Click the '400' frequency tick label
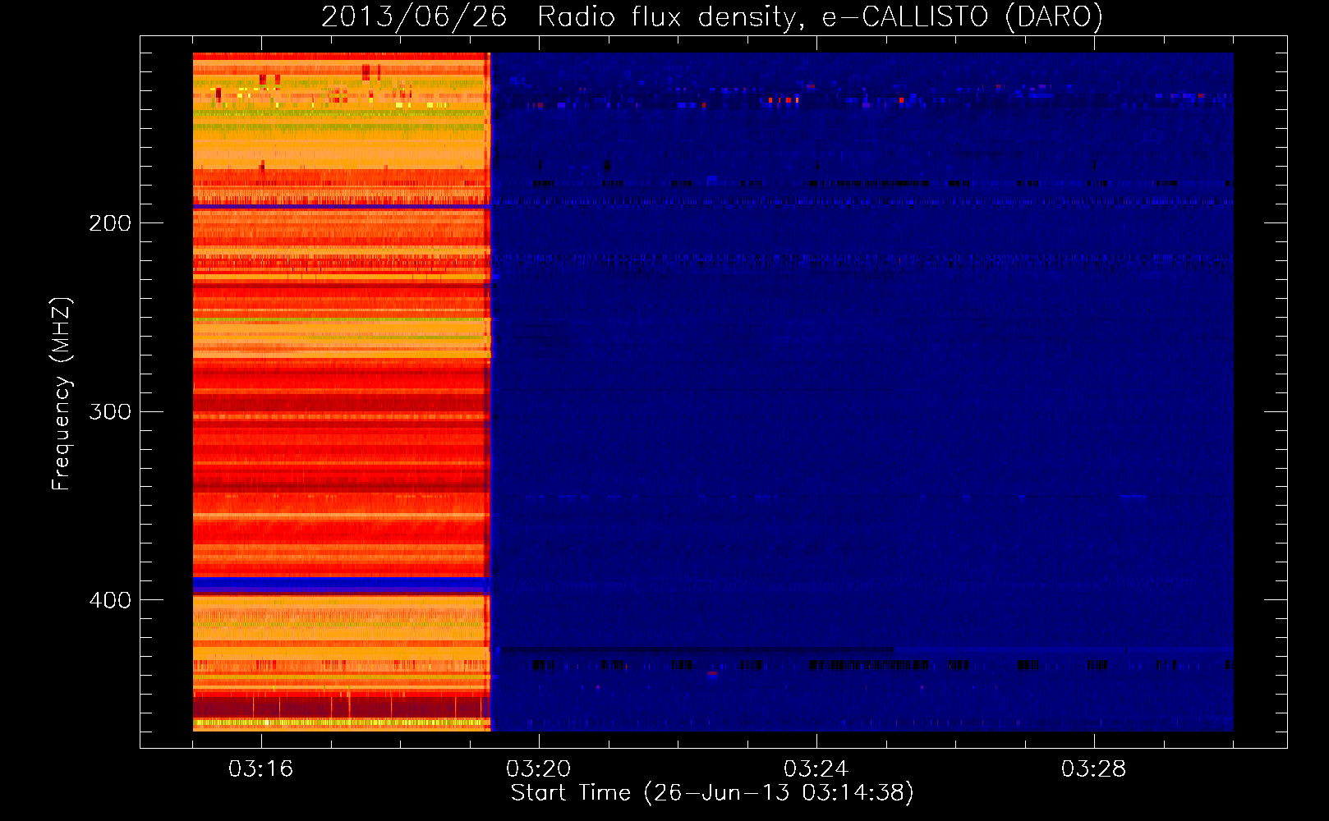Screen dimensions: 1329x821 pyautogui.click(x=110, y=600)
